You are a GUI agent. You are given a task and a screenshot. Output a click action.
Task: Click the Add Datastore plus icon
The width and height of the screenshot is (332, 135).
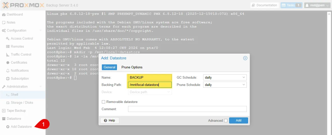[x=8, y=127]
